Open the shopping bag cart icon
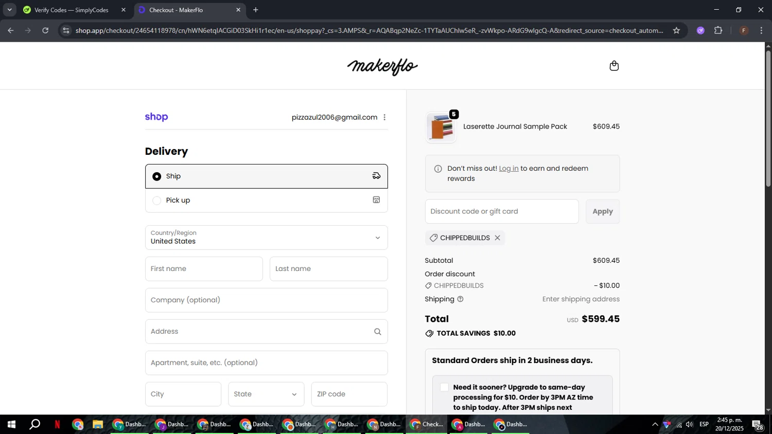 pyautogui.click(x=613, y=66)
